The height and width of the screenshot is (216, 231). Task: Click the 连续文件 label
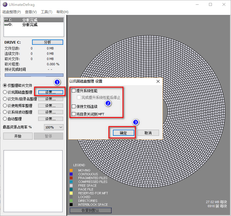point(12,54)
